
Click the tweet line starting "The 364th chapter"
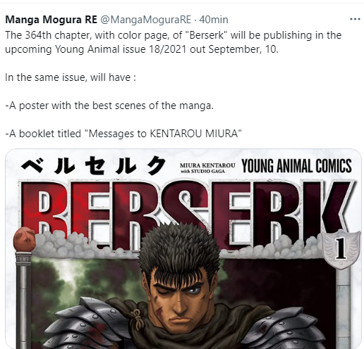[174, 35]
